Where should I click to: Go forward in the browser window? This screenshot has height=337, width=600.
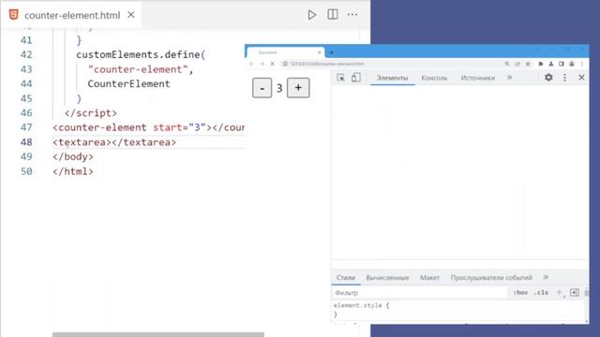[x=262, y=64]
